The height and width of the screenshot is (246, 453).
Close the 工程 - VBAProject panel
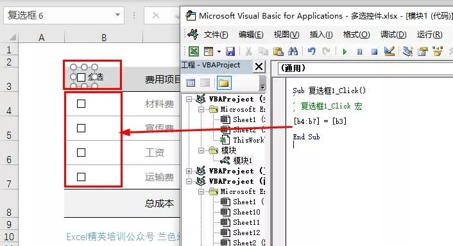tap(259, 67)
